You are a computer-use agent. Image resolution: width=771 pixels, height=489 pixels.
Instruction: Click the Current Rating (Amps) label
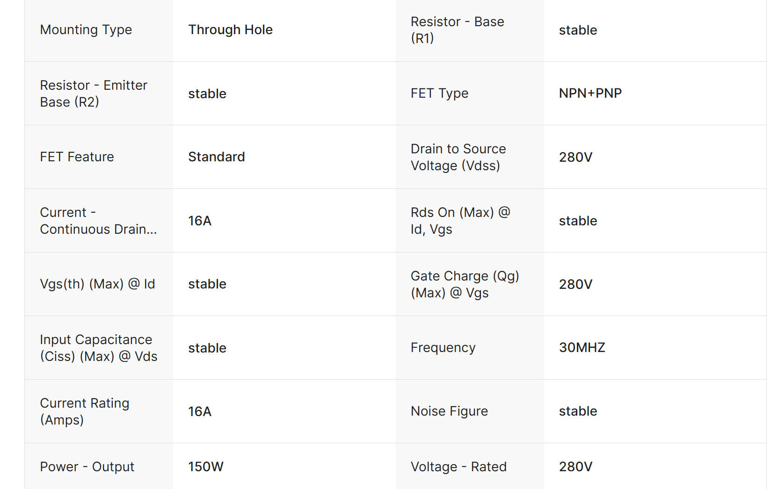(84, 411)
